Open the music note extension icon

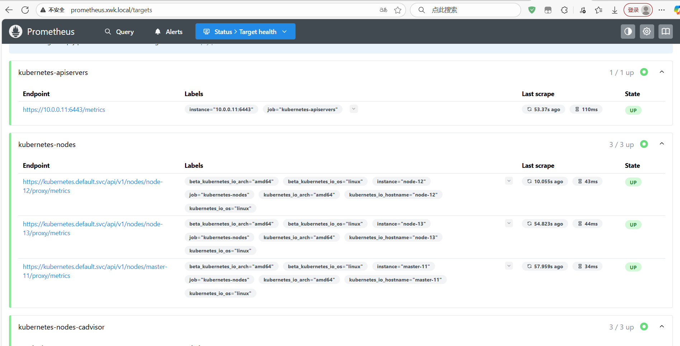(x=582, y=10)
